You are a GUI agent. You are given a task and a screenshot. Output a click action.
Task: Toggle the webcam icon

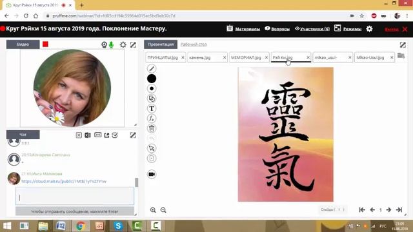(x=104, y=44)
